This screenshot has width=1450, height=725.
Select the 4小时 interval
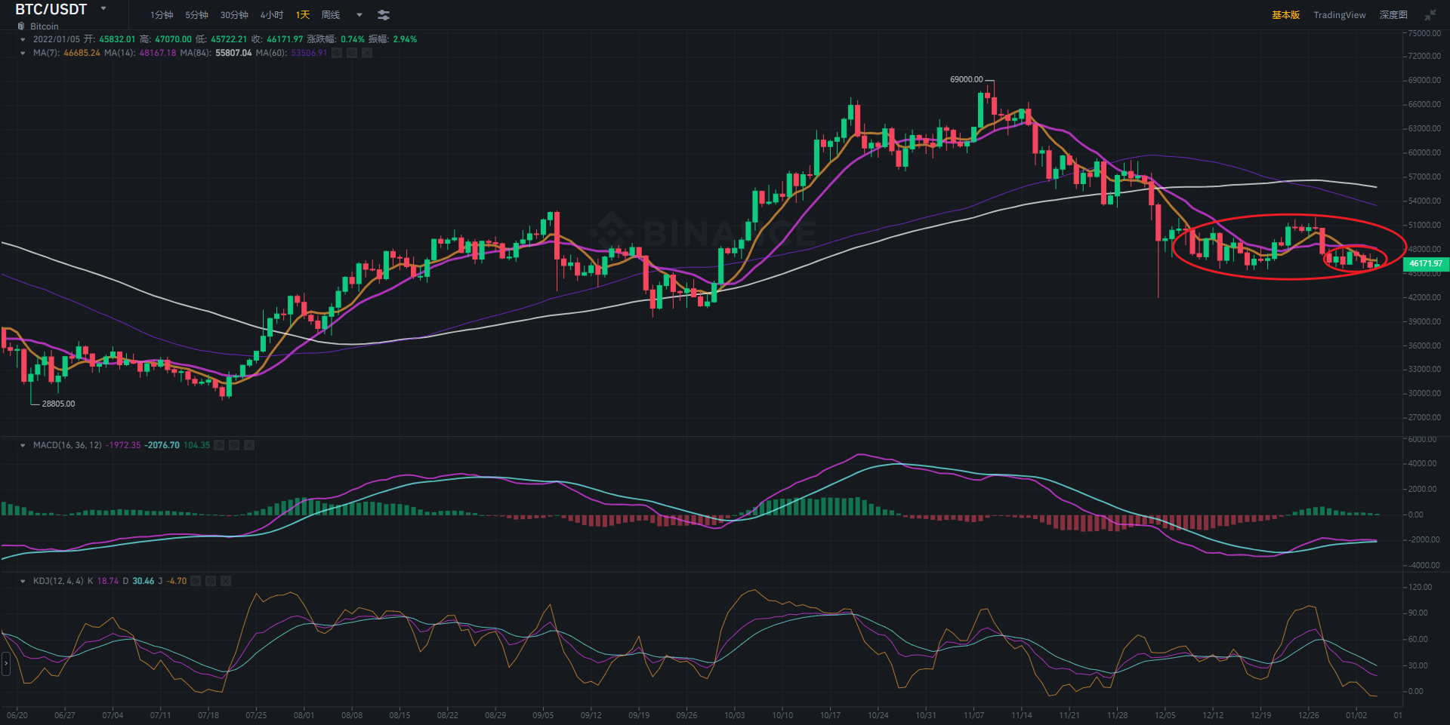(x=272, y=15)
